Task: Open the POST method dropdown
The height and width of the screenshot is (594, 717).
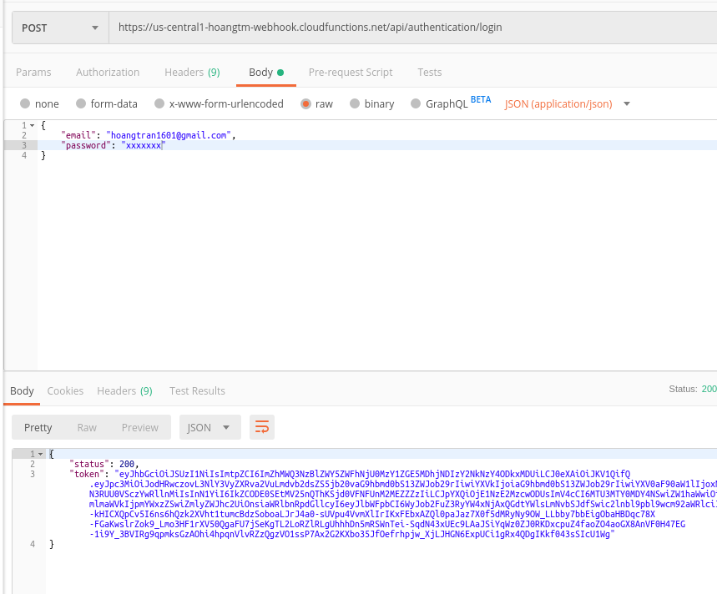Action: [x=60, y=28]
